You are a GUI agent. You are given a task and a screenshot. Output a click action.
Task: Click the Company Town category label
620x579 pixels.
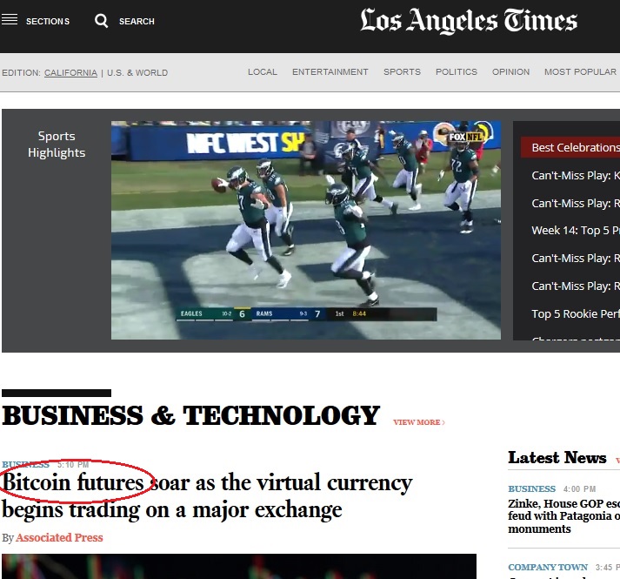548,568
